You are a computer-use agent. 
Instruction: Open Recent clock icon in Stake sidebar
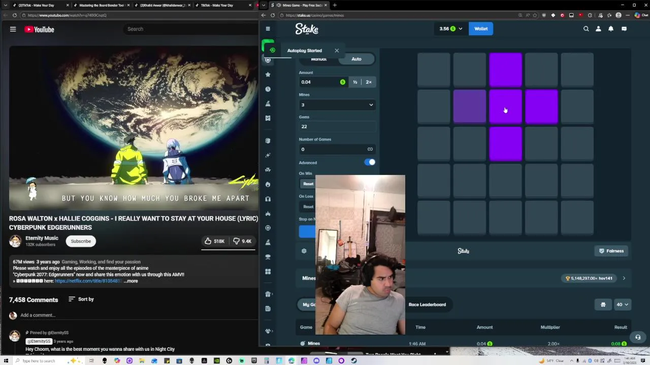[x=268, y=89]
